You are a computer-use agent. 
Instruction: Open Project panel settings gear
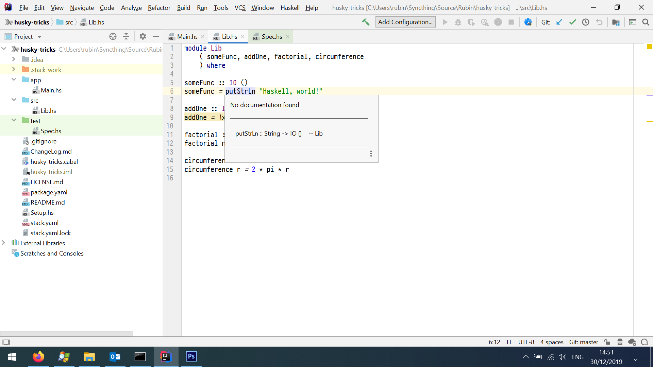(x=143, y=36)
